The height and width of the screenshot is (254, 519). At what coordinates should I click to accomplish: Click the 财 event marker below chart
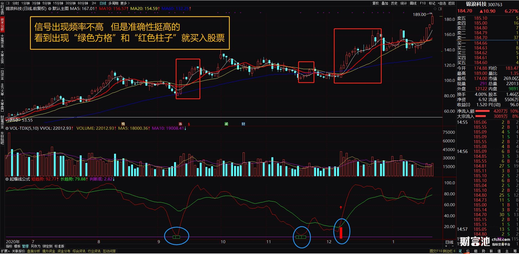[243, 124]
